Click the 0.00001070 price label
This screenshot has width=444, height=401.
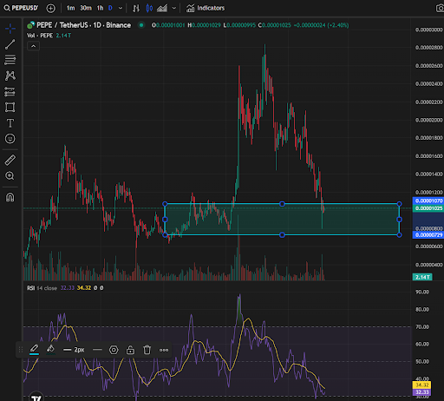[x=428, y=200]
